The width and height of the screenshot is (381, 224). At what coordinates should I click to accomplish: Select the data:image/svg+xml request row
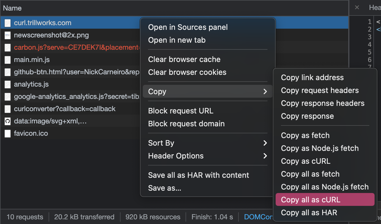[x=70, y=121]
